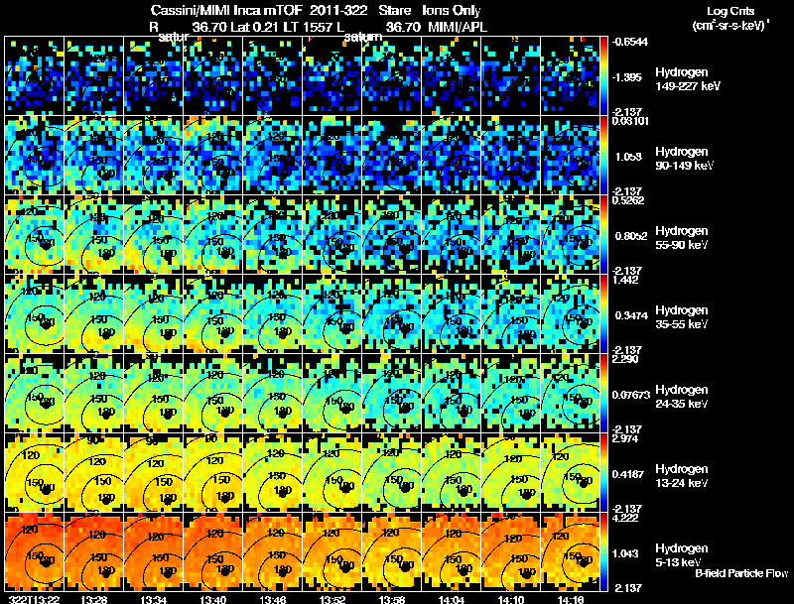Click the 14:10 time label

click(x=511, y=599)
